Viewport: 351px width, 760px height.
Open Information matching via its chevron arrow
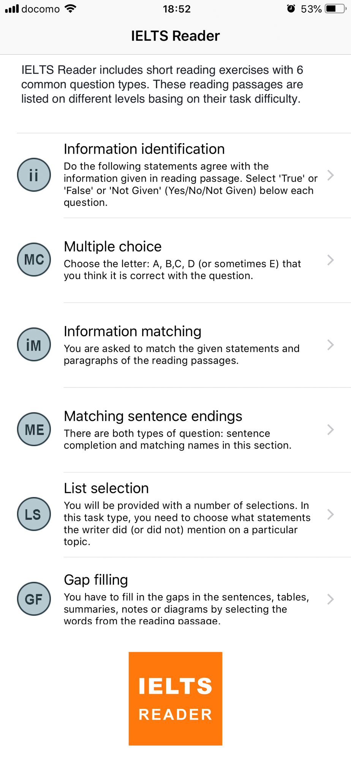click(330, 345)
